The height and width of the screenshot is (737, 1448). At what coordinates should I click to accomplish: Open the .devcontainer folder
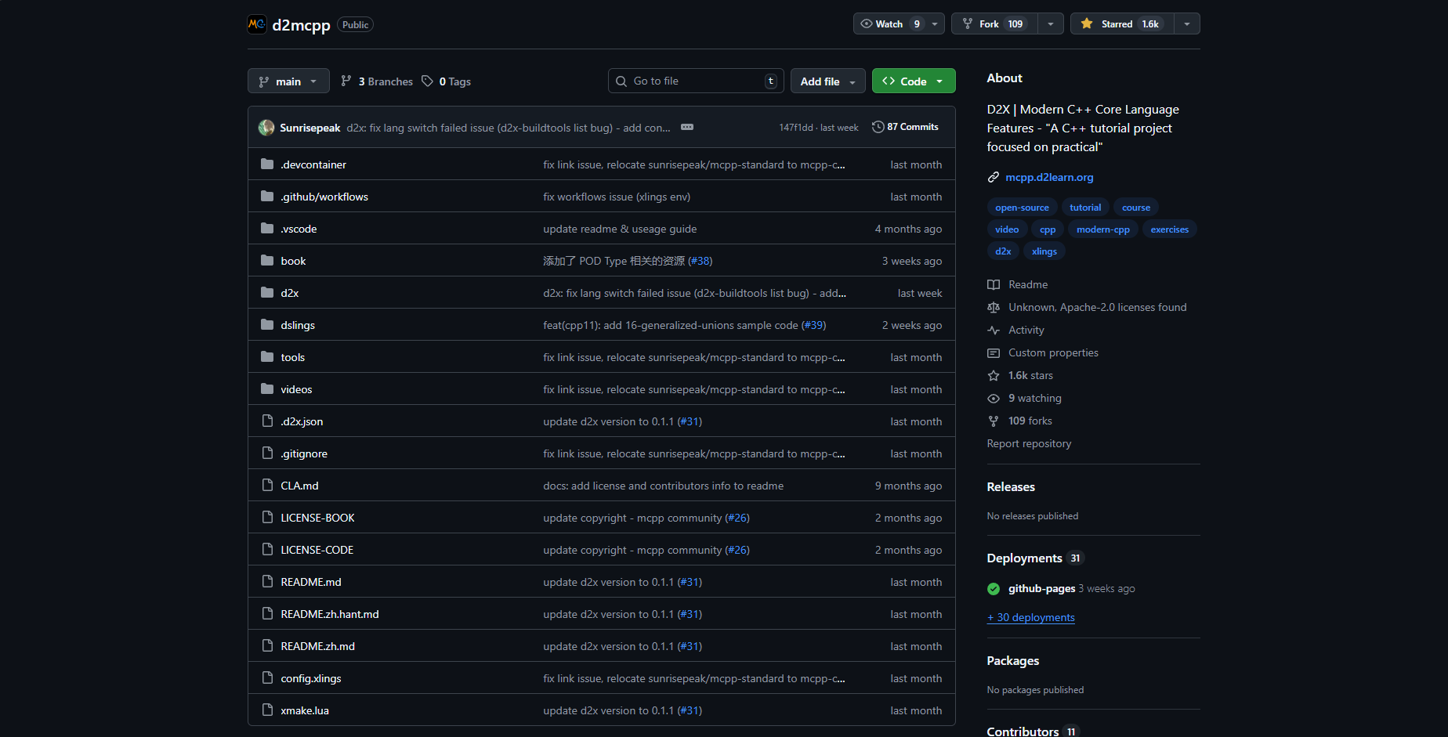[x=313, y=164]
